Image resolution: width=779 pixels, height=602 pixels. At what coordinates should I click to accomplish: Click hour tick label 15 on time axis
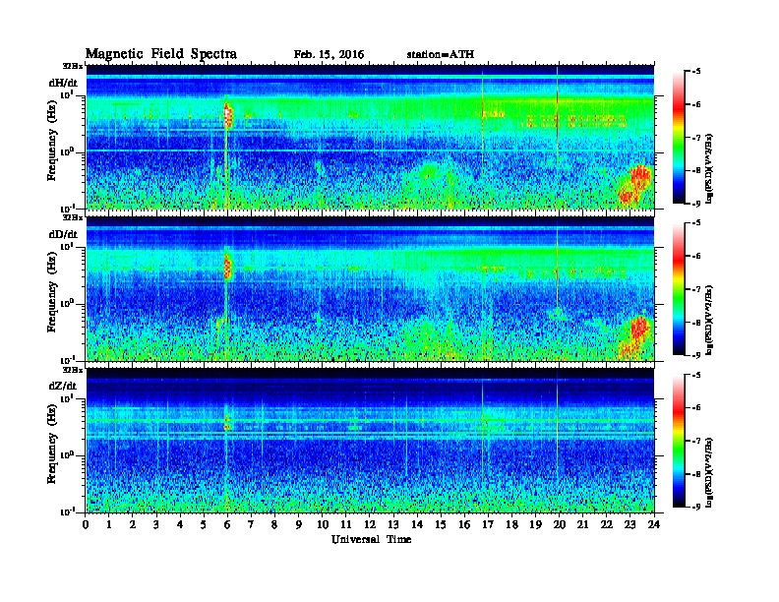pos(441,524)
